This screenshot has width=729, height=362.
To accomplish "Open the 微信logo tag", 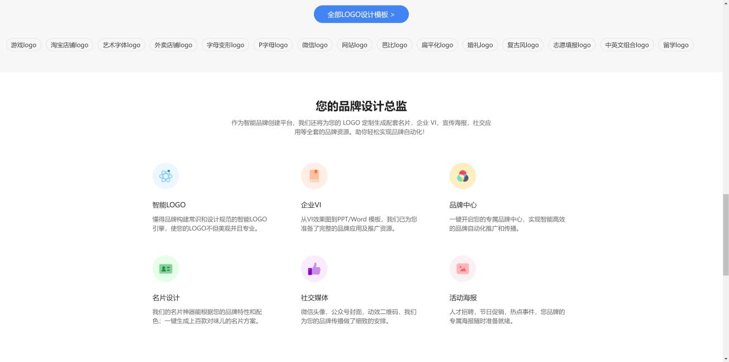I will click(x=315, y=45).
